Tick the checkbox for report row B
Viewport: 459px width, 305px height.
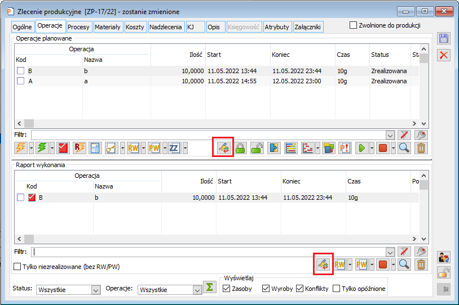[20, 198]
